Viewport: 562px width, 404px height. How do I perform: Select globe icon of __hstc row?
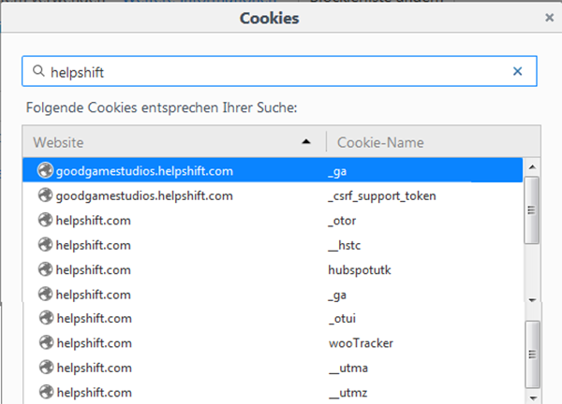(45, 245)
